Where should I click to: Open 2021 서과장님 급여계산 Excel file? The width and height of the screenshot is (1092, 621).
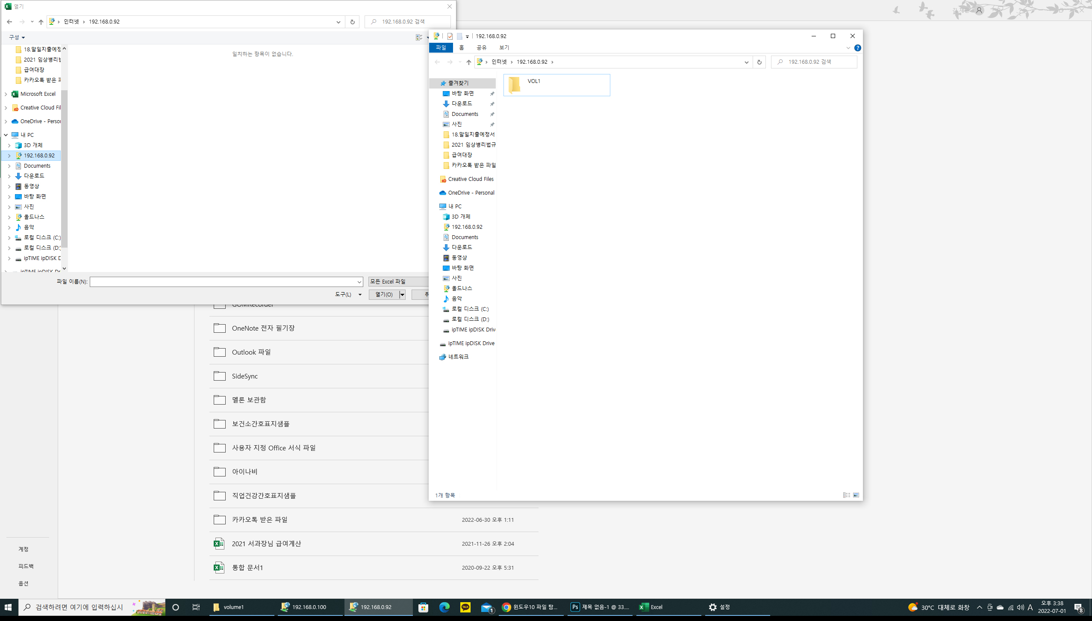click(374, 544)
